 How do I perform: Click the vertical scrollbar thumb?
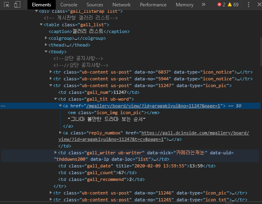(261, 52)
